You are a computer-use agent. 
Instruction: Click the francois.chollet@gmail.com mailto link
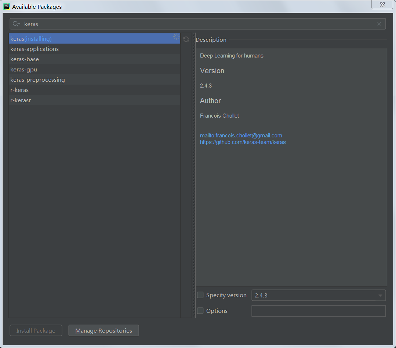coord(241,135)
